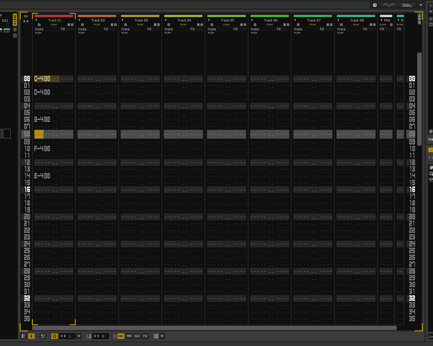Toggle the quantize Q button
Image resolution: width=433 pixels, height=346 pixels.
click(54, 336)
